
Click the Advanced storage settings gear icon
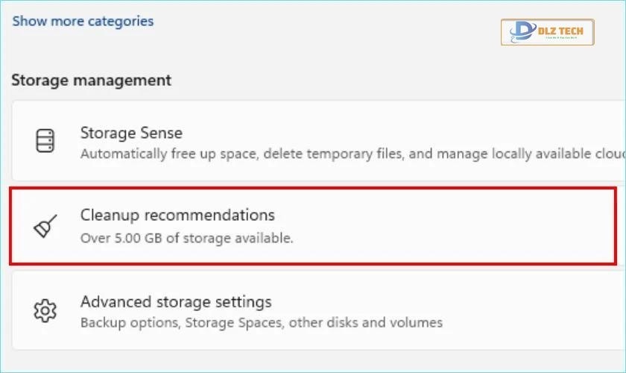(x=45, y=310)
